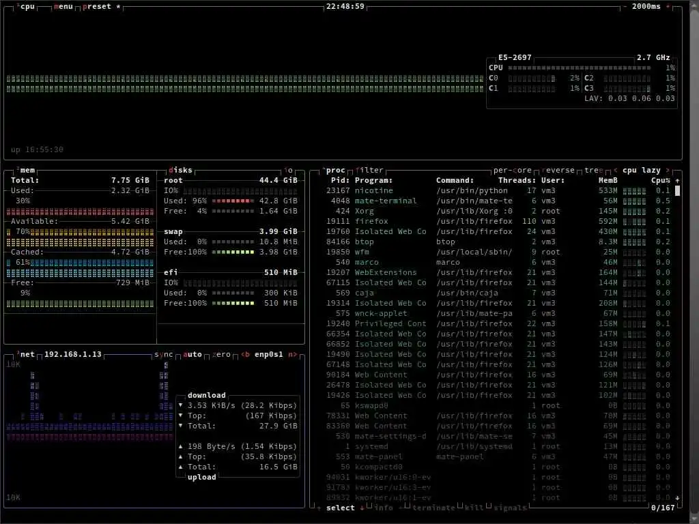Image resolution: width=699 pixels, height=524 pixels.
Task: Click the 192.168.1.13 address label
Action: tap(72, 355)
